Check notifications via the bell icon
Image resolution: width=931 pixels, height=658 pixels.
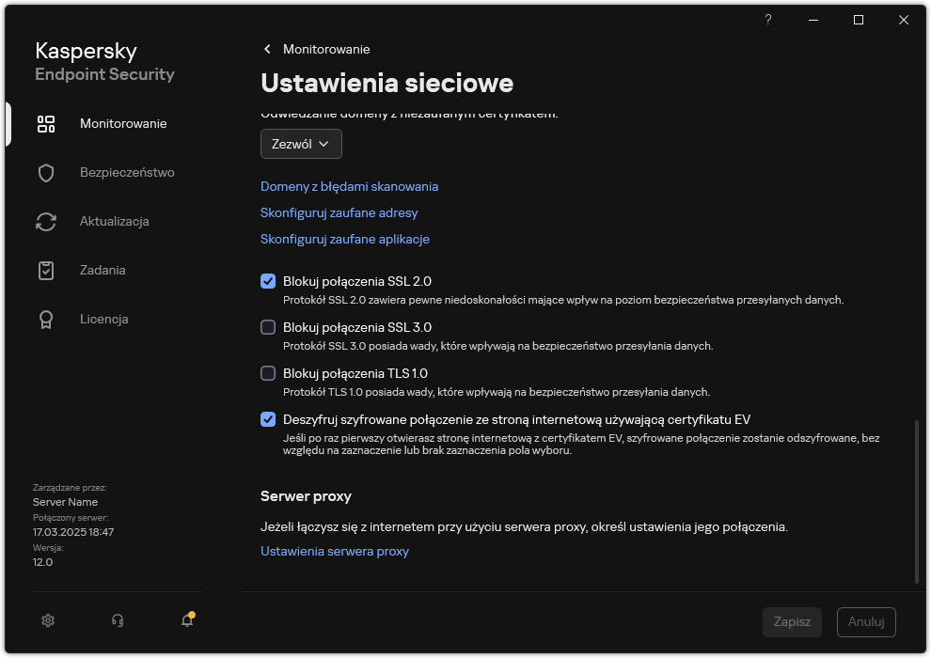click(187, 620)
